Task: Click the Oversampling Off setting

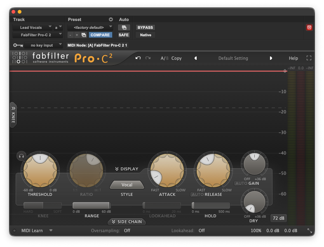Action: tap(127, 231)
